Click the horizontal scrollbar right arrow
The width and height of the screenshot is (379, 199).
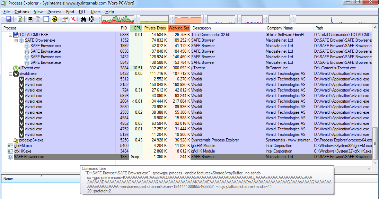tap(369, 169)
